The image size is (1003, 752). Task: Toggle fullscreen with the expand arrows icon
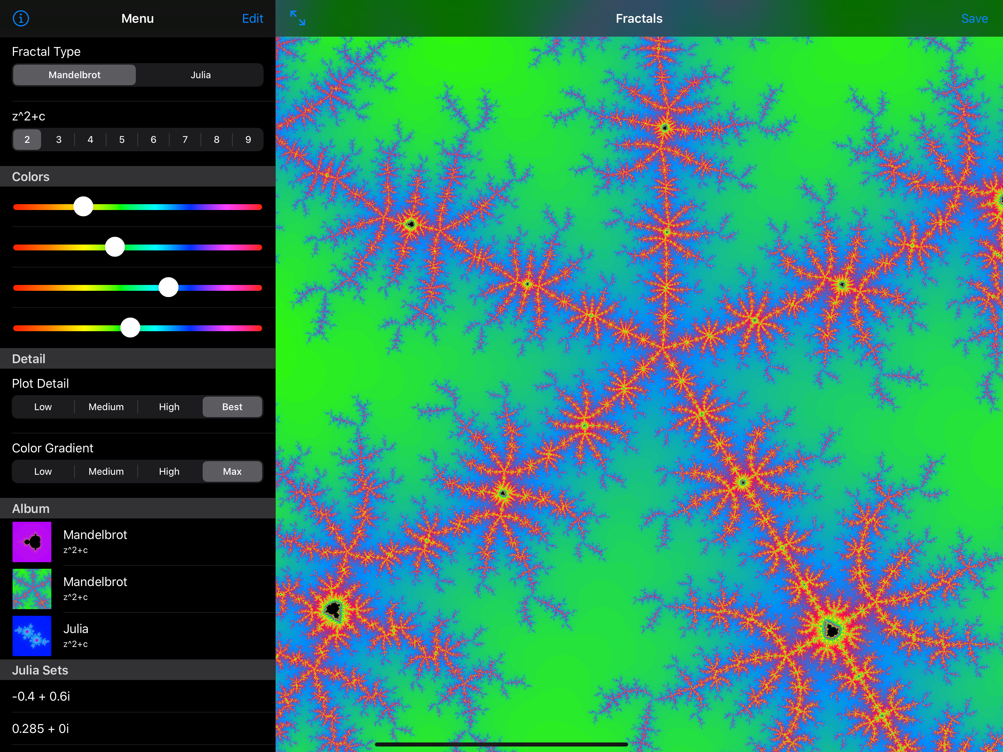[x=297, y=18]
